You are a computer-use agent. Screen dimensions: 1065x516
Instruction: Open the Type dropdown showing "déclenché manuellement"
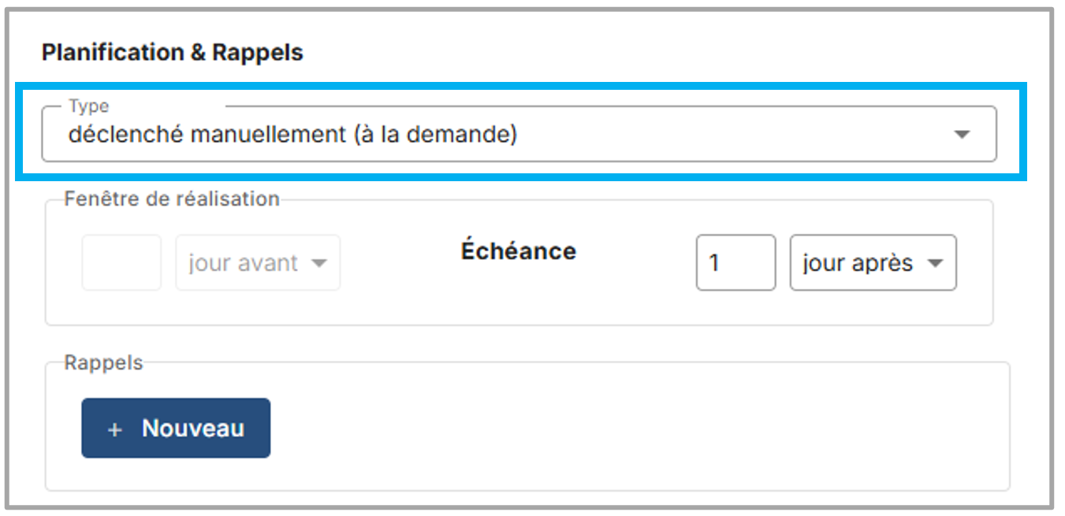(x=518, y=135)
